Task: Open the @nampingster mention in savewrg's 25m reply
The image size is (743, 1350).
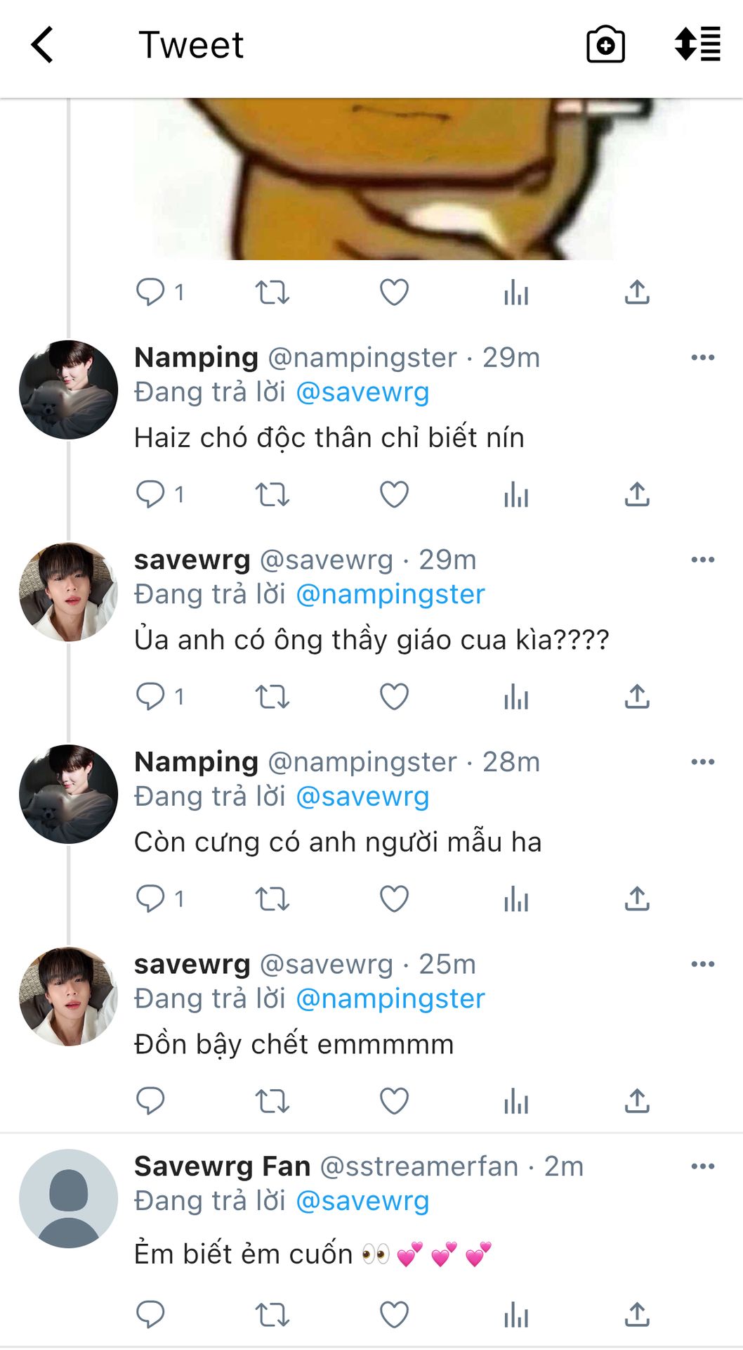Action: click(x=390, y=998)
